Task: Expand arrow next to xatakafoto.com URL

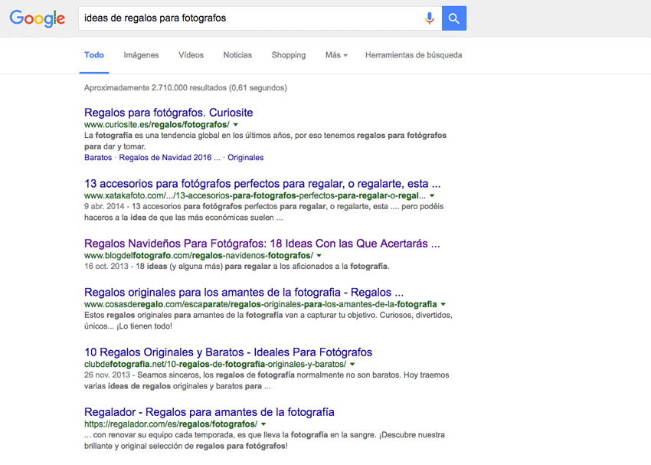Action: (432, 195)
